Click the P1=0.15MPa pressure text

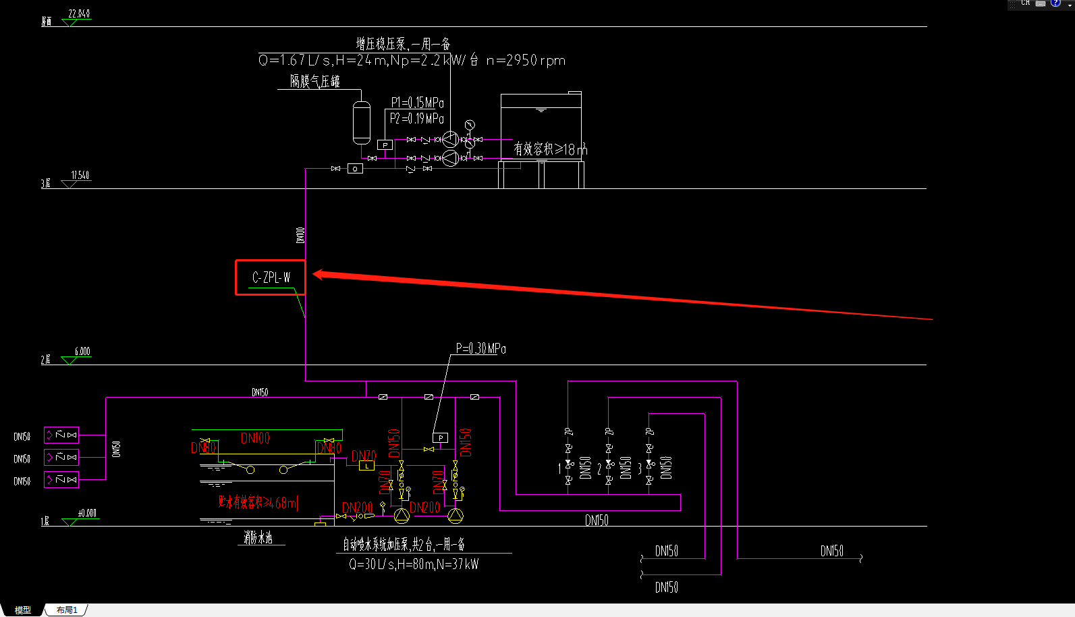point(418,103)
